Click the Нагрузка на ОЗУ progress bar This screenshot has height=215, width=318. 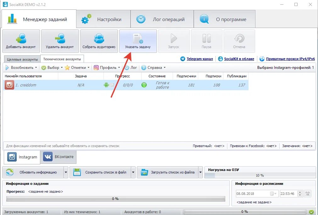[x=260, y=175]
